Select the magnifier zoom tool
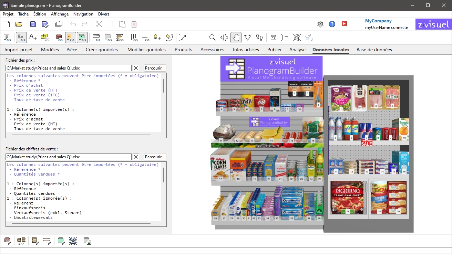 coord(213,37)
